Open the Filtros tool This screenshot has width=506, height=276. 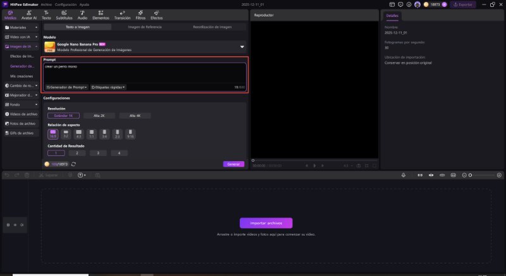[x=140, y=15]
